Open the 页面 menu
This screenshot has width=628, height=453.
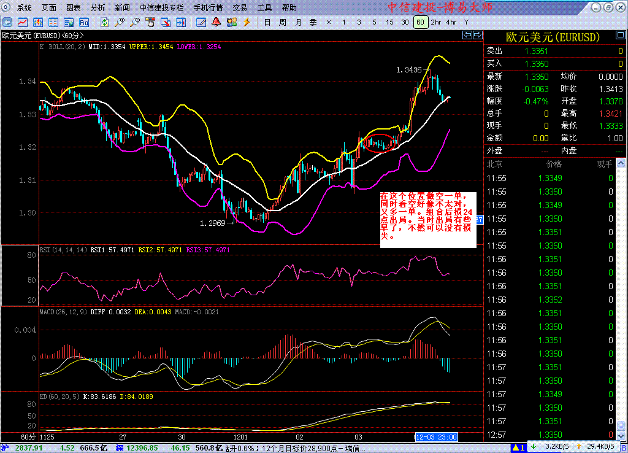coord(49,7)
